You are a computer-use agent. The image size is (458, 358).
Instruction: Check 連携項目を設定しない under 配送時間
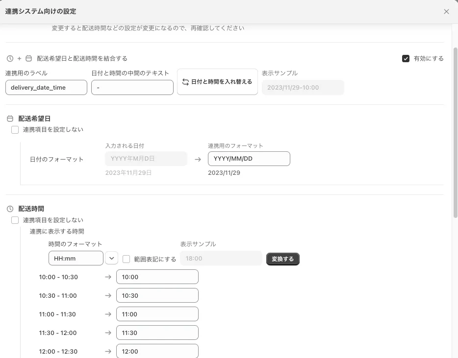coord(15,220)
